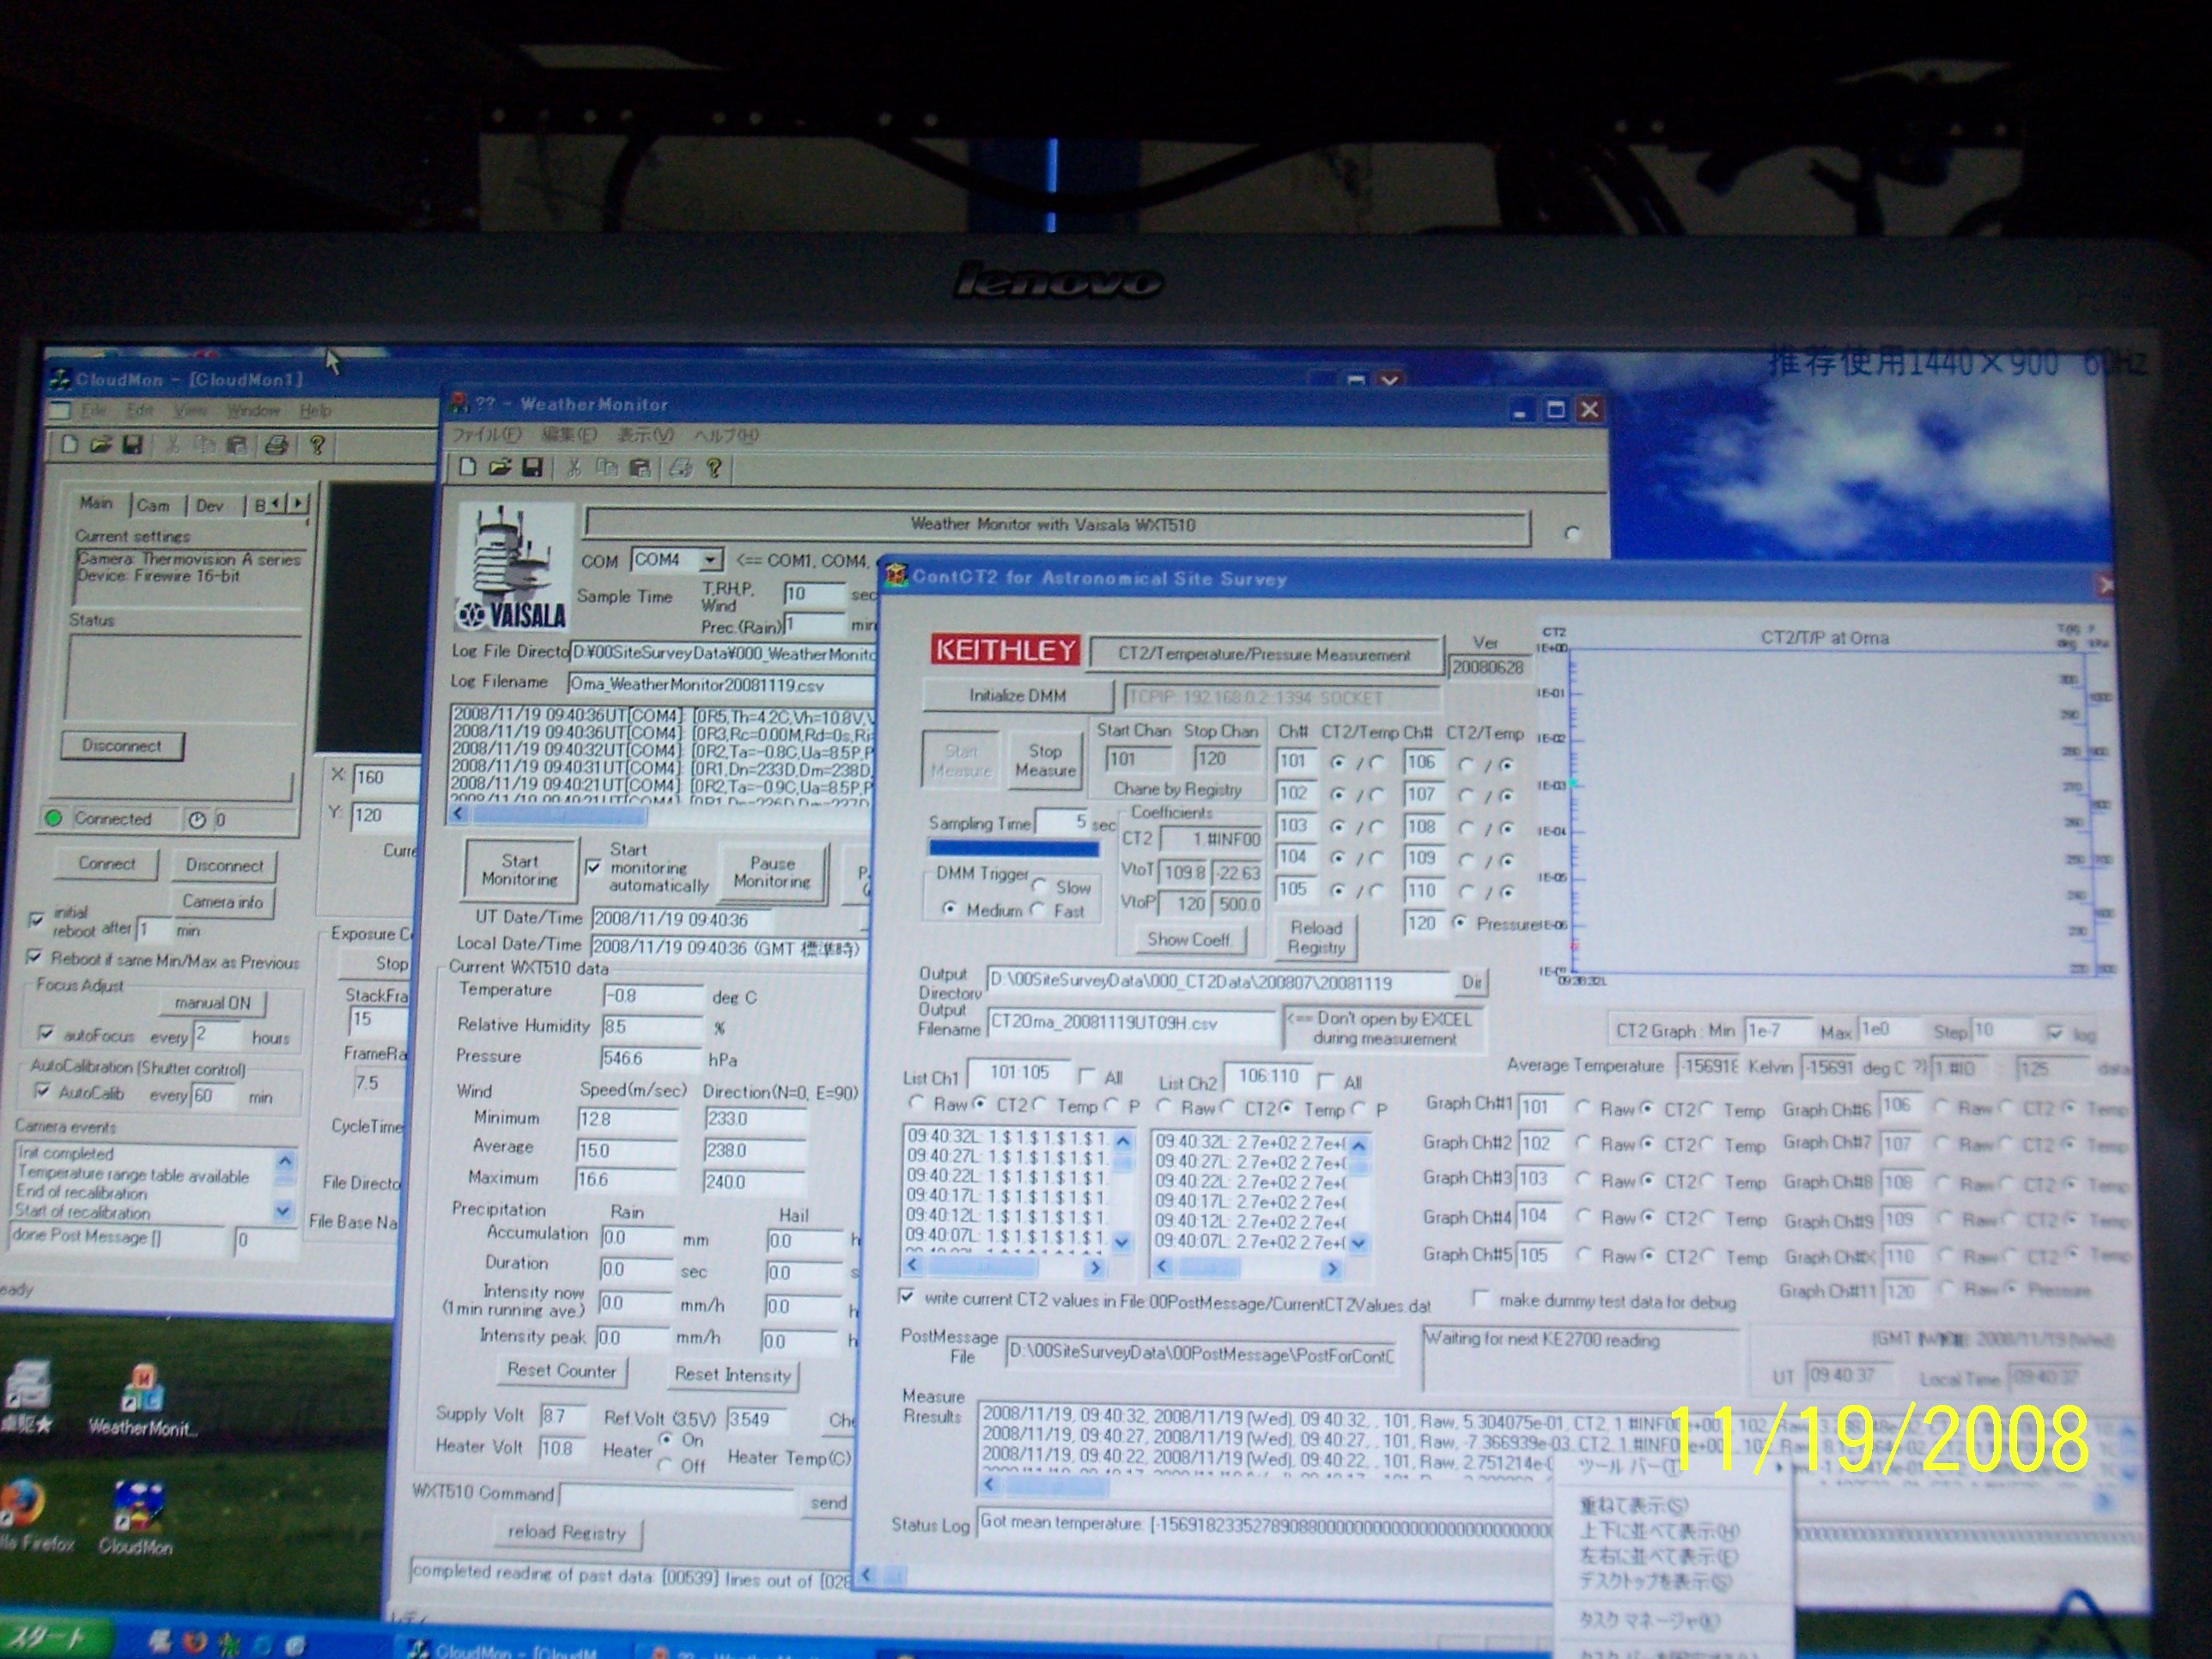
Task: Switch to the Cam tab in CloudMon
Action: coord(153,506)
